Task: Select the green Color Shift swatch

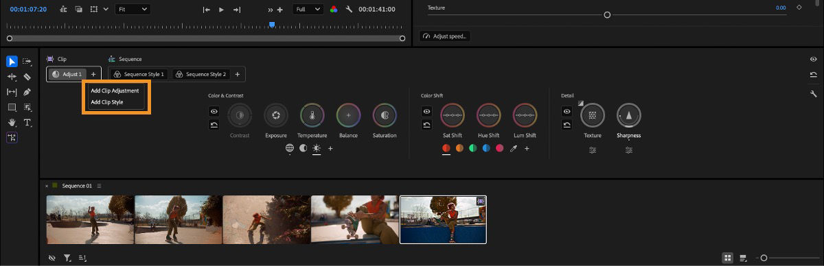Action: click(x=473, y=148)
